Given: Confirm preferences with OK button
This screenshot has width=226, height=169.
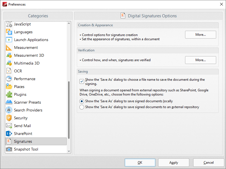Looking at the screenshot, I should (x=140, y=163).
